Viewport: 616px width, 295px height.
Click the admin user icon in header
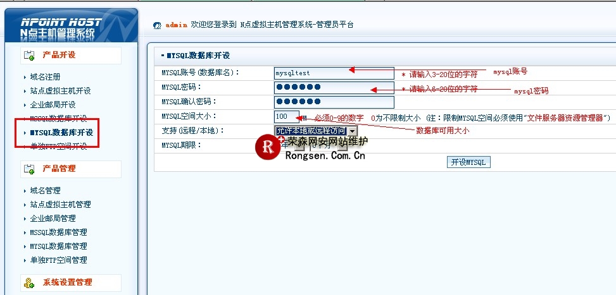tap(157, 25)
